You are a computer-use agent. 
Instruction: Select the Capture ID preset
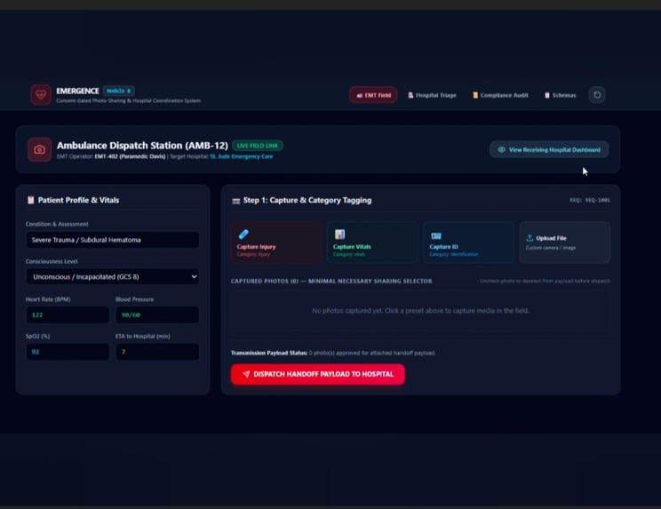click(x=468, y=243)
